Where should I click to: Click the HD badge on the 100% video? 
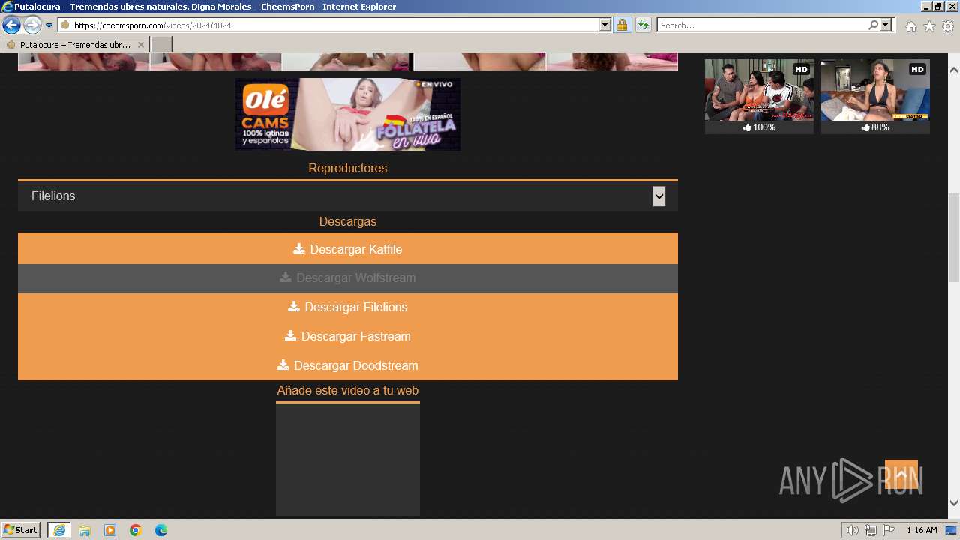coord(801,69)
